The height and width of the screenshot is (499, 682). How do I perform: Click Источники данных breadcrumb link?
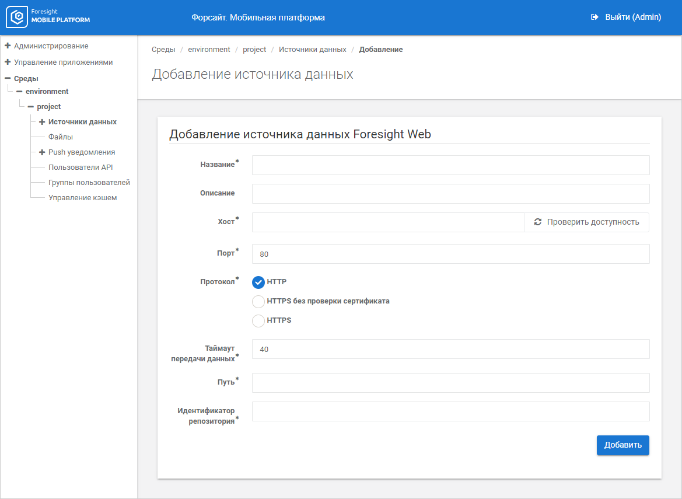coord(312,50)
